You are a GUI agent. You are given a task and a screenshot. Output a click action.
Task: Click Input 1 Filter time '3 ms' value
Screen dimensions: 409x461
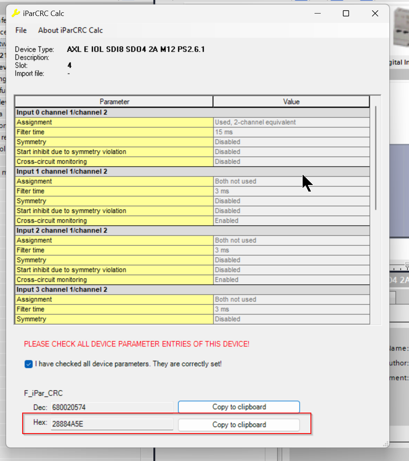292,191
